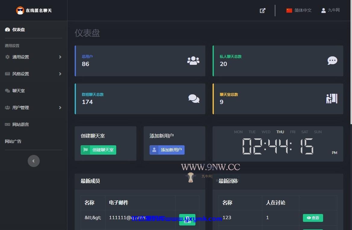Open the 简体中文 language dropdown
The width and height of the screenshot is (352, 230).
click(x=299, y=10)
